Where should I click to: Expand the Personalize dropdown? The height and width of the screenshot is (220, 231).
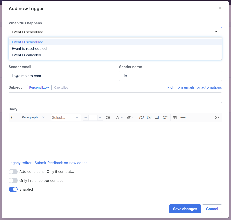click(39, 88)
